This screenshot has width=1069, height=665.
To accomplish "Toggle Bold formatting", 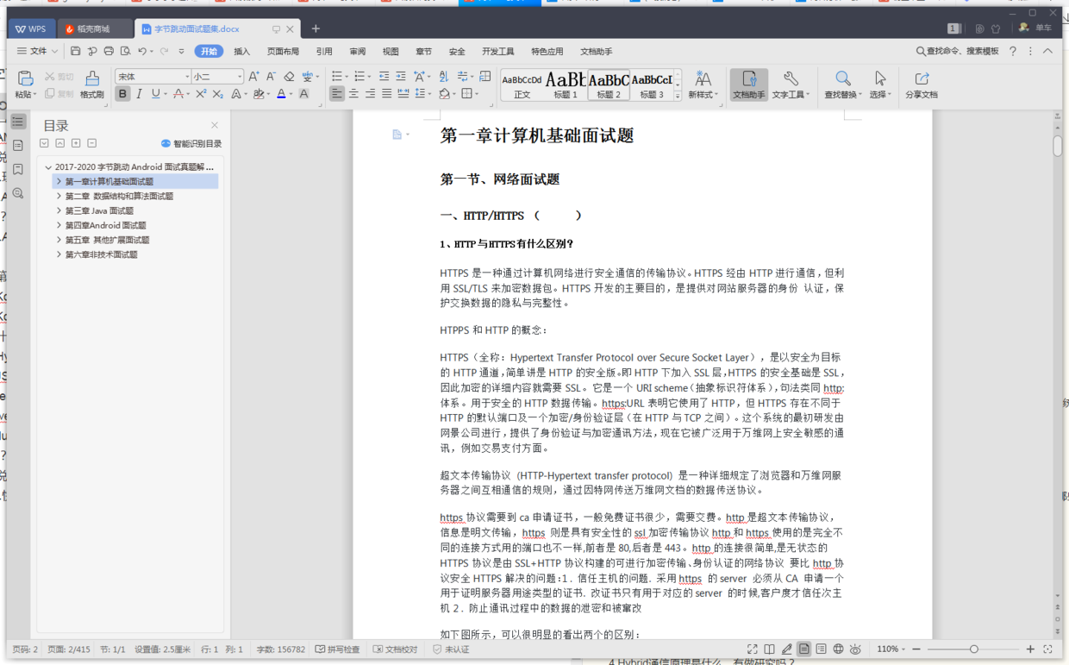I will (x=122, y=94).
